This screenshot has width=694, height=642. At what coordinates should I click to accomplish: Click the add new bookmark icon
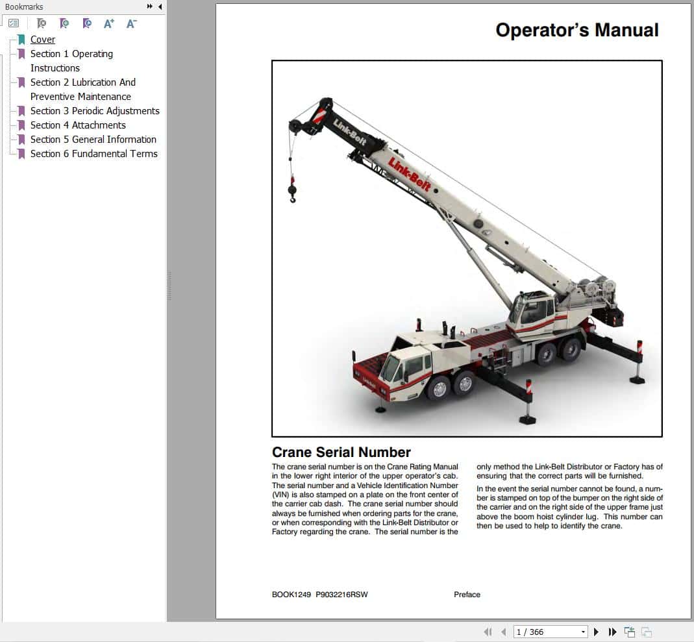64,22
